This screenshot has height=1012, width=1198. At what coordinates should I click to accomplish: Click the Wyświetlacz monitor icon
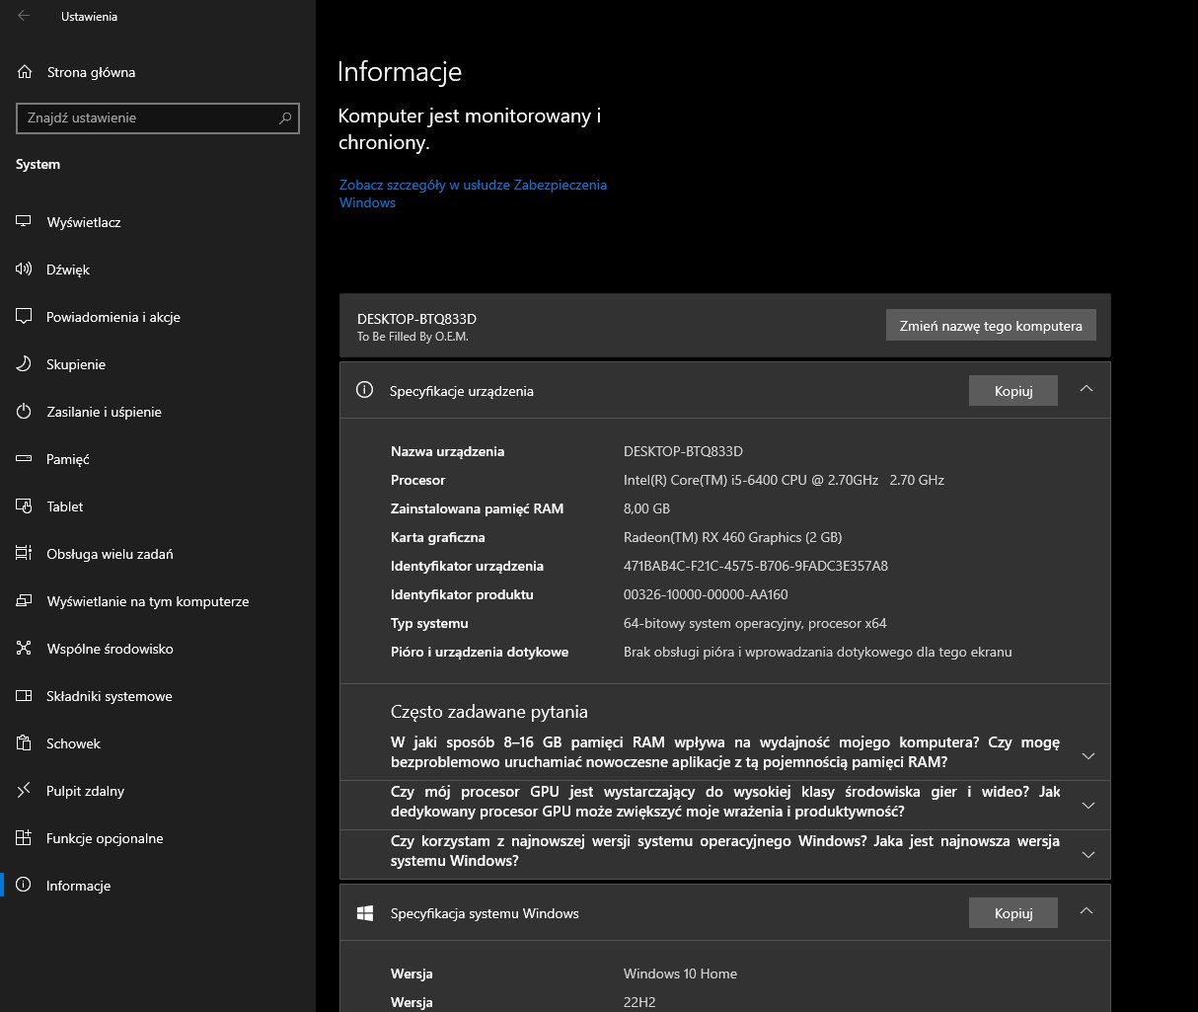point(25,222)
